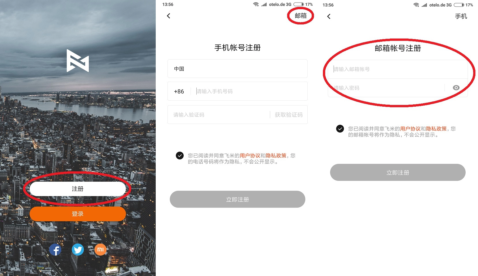Focus the 请输入手机号码 phone number field
Screen dimensions: 478x276
coord(249,91)
